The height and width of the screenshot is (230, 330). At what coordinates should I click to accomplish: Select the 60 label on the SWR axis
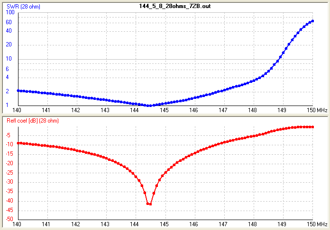click(9, 22)
